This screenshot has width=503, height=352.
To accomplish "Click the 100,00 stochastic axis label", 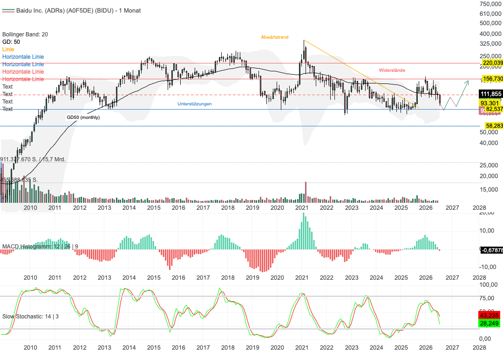I will [489, 285].
